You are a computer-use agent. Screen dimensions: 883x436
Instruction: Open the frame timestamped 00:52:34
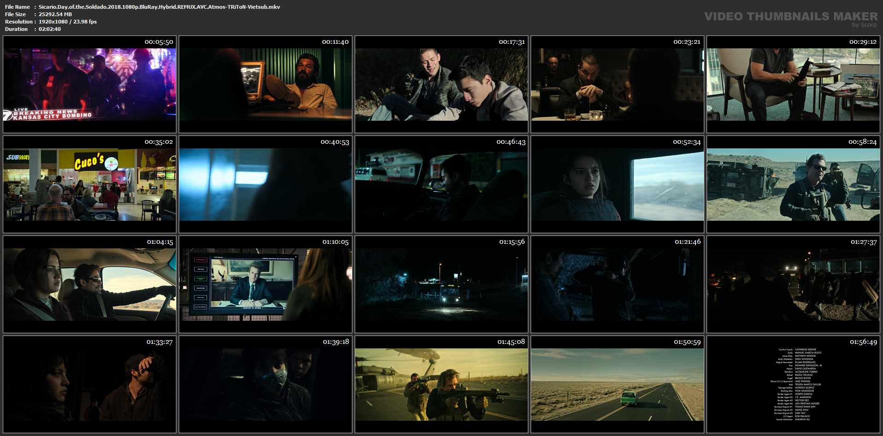click(x=617, y=184)
